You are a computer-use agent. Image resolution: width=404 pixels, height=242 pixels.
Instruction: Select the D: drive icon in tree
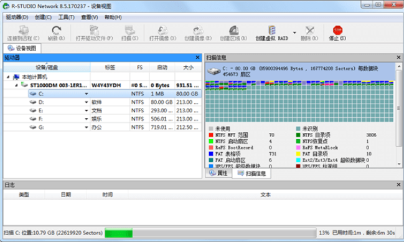point(33,102)
